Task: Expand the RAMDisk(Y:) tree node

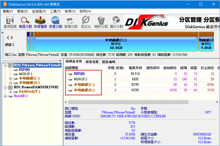Action: point(10,92)
